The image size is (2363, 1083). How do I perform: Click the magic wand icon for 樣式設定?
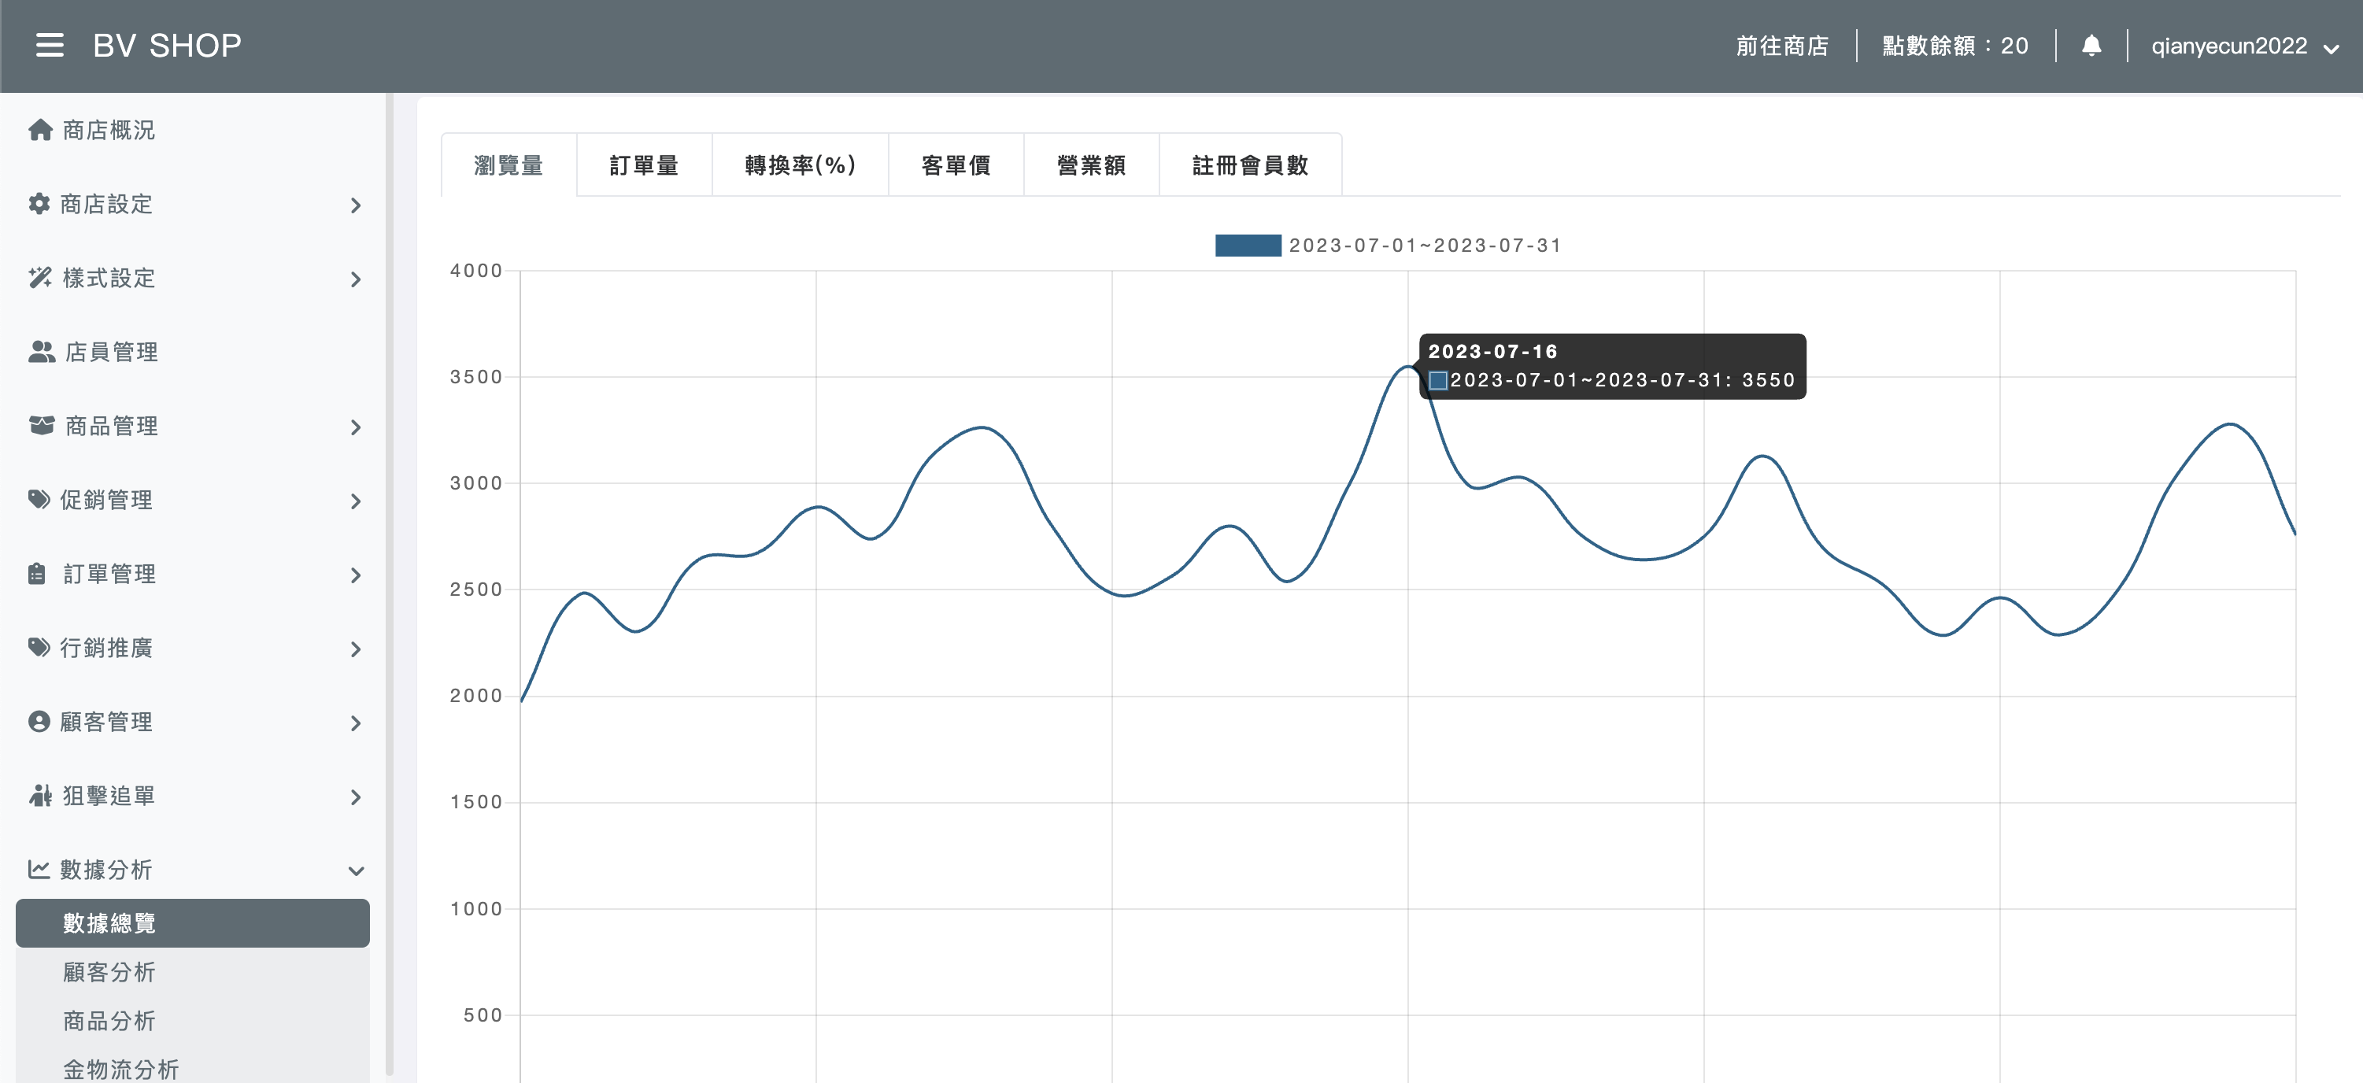point(39,278)
